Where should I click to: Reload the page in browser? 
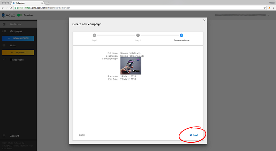(x=11, y=8)
